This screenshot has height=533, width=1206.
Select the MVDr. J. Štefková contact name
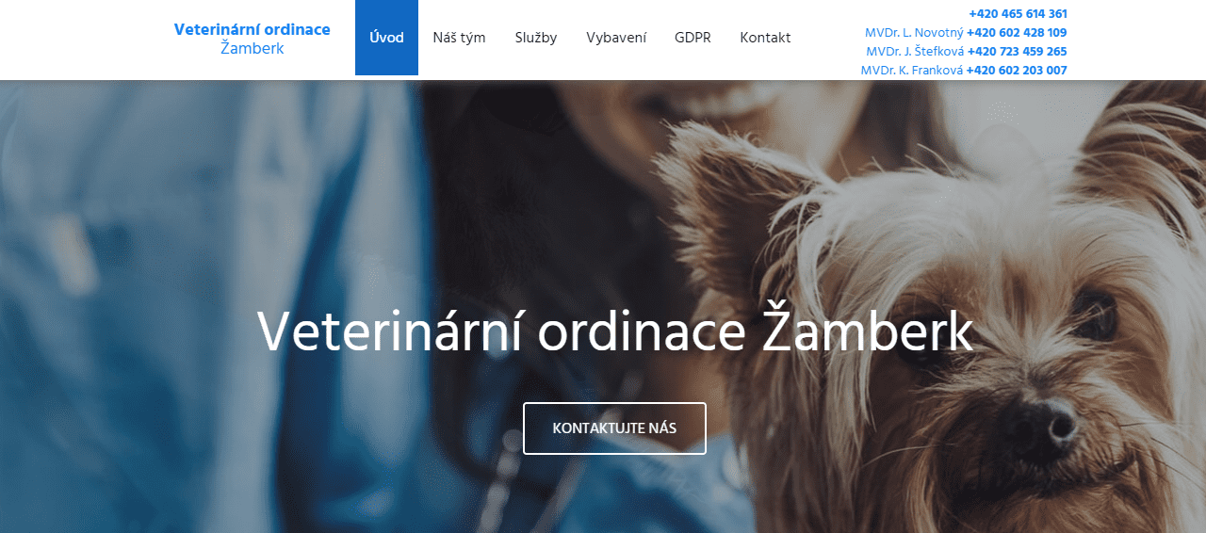[x=915, y=51]
